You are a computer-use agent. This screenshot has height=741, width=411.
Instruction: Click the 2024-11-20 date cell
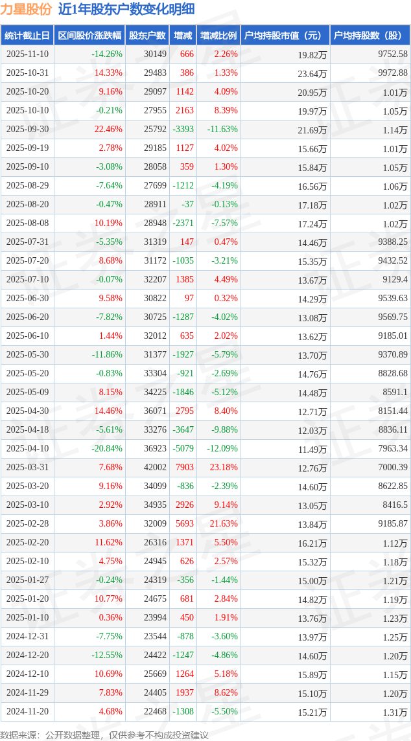[x=27, y=712]
